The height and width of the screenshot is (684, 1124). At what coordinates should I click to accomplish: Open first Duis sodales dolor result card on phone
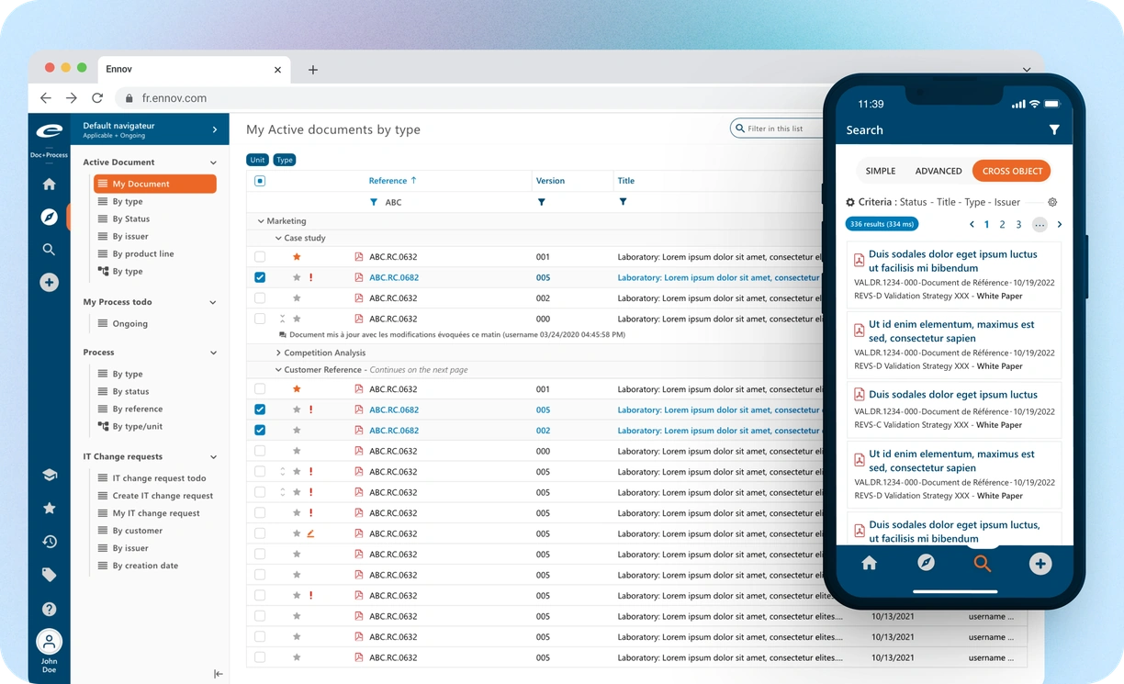pos(953,275)
